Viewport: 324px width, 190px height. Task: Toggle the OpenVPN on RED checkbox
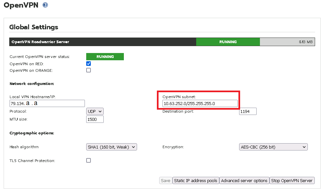(89, 64)
